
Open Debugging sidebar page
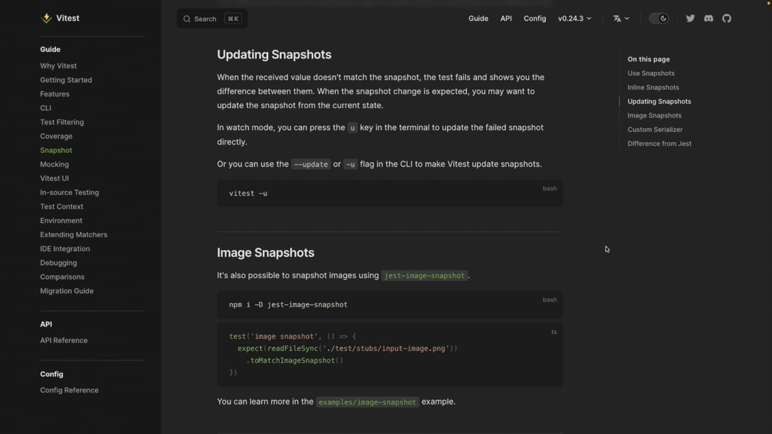[x=59, y=263]
